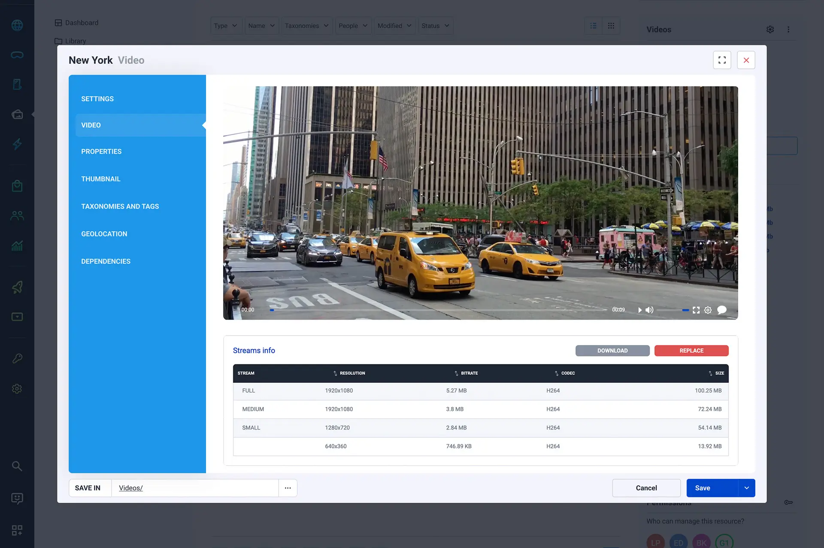Screen dimensions: 824x548
Task: Mute the video player volume
Action: click(650, 310)
